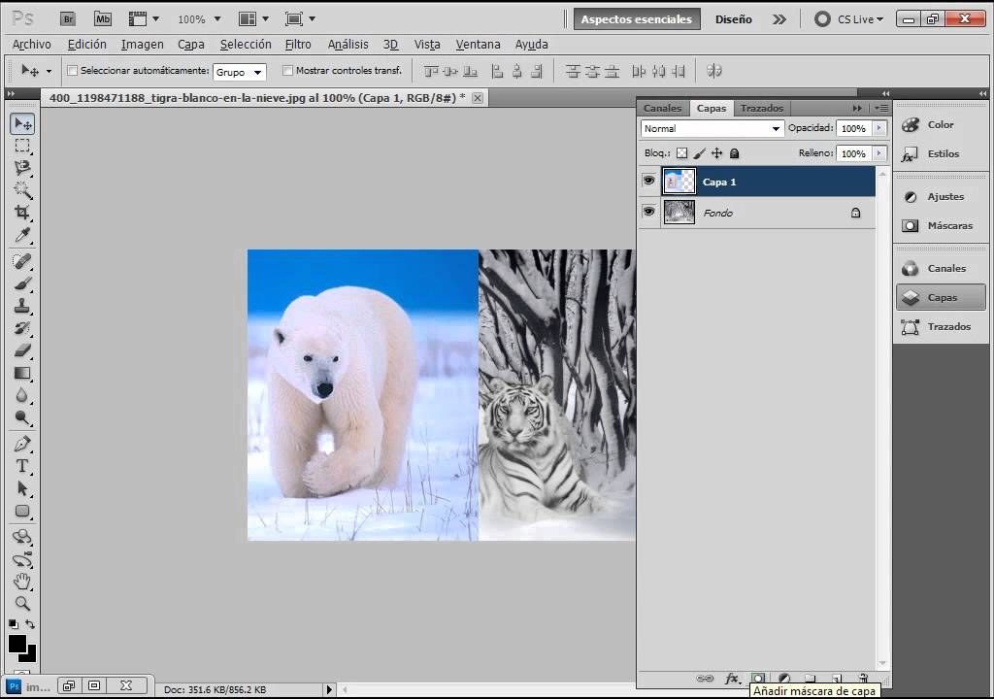Select the Zoom tool
Viewport: 994px width, 699px height.
[x=22, y=603]
